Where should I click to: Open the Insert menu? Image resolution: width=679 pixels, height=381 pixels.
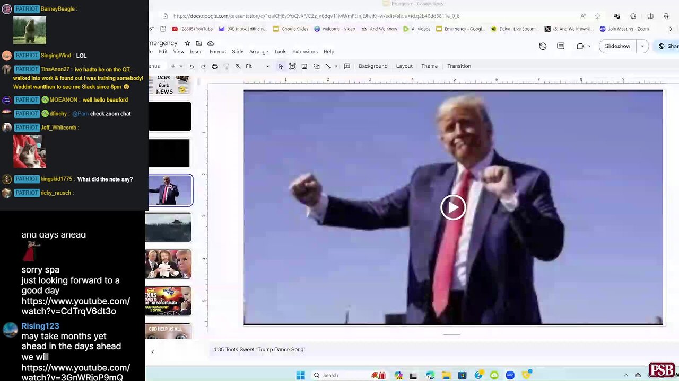197,52
